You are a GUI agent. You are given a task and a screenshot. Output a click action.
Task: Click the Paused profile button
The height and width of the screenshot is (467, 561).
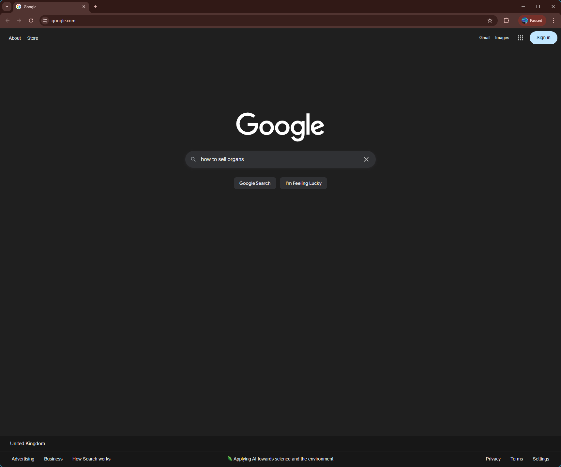[x=532, y=21]
